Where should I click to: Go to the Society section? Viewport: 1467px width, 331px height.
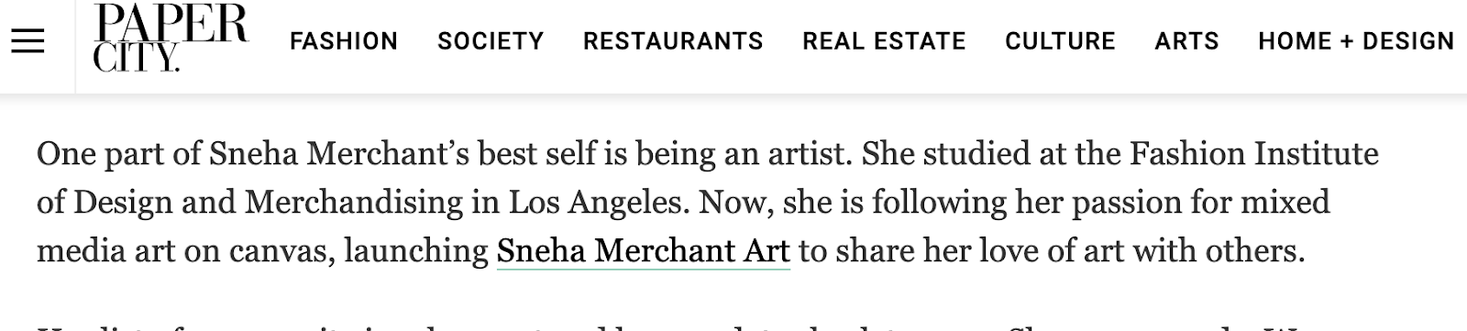click(x=491, y=41)
